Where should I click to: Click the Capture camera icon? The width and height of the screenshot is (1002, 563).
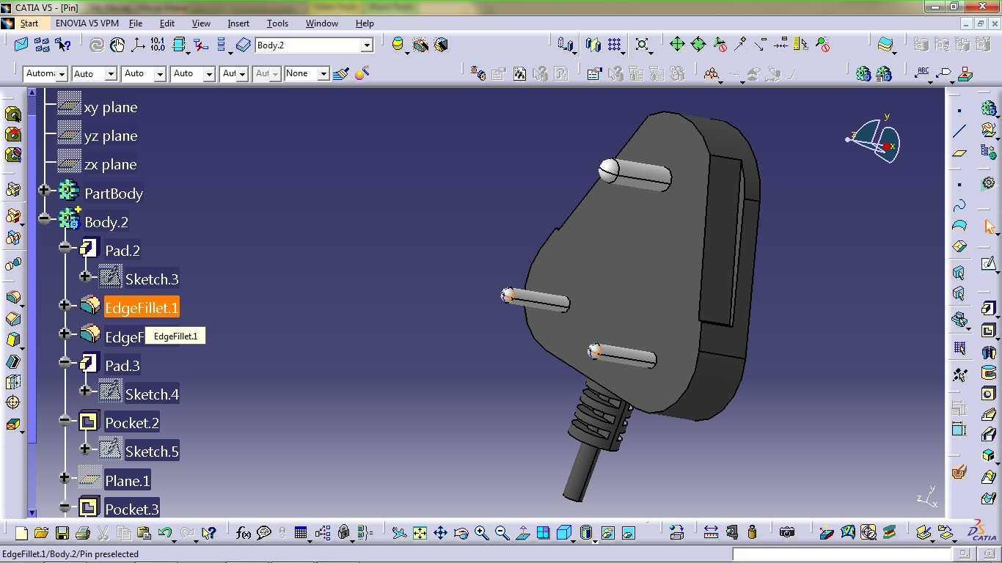[x=787, y=533]
